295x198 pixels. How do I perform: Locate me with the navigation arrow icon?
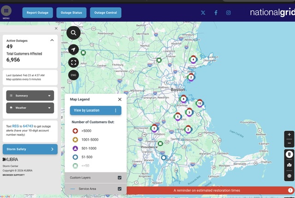pos(74,50)
